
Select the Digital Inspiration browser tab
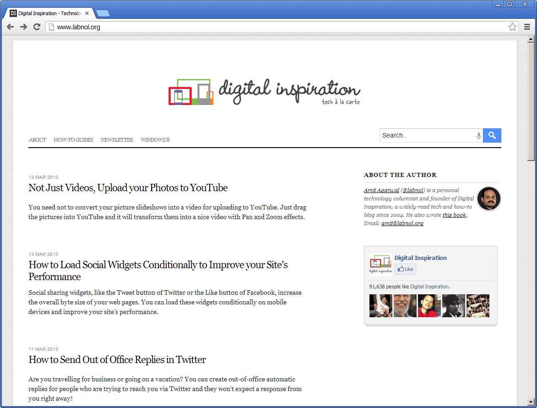click(x=49, y=13)
